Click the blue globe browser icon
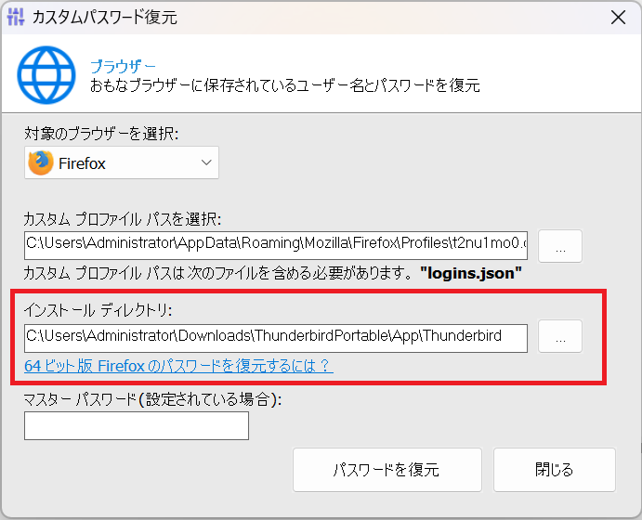 point(46,75)
